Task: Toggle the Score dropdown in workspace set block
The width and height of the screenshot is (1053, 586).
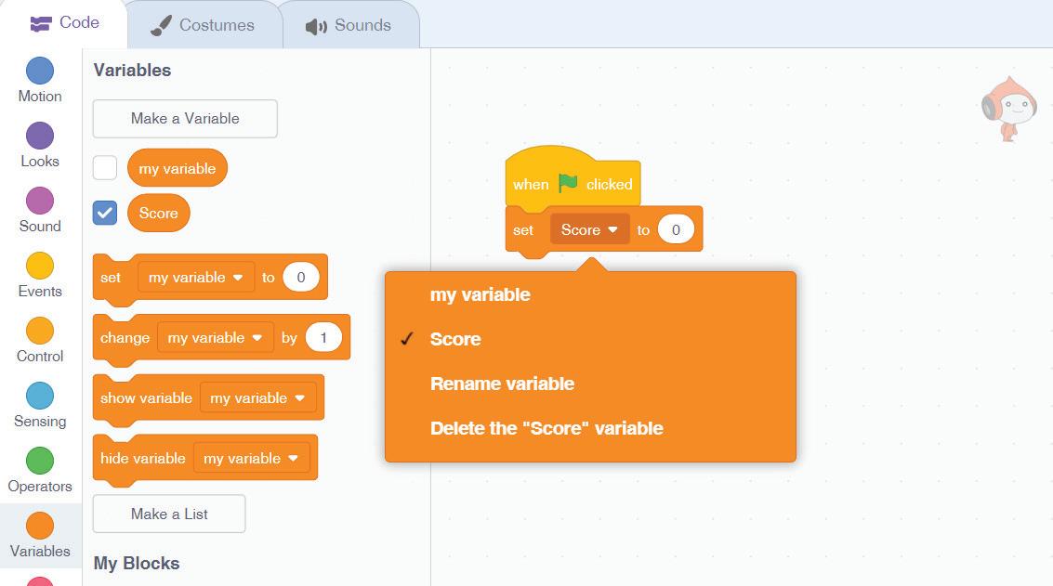Action: tap(589, 229)
